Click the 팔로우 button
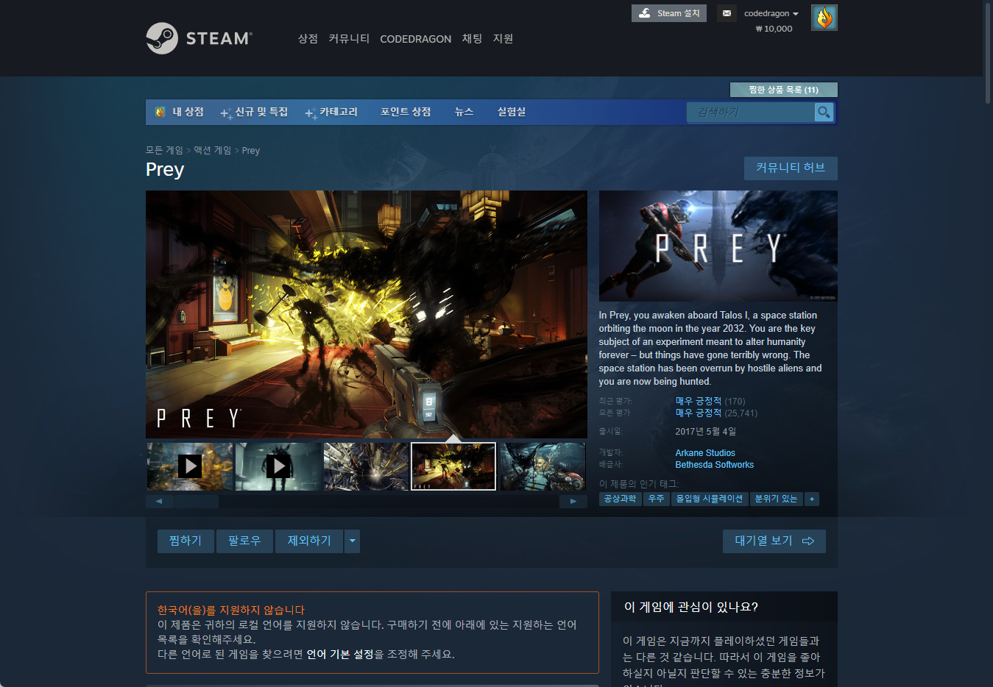 tap(244, 541)
